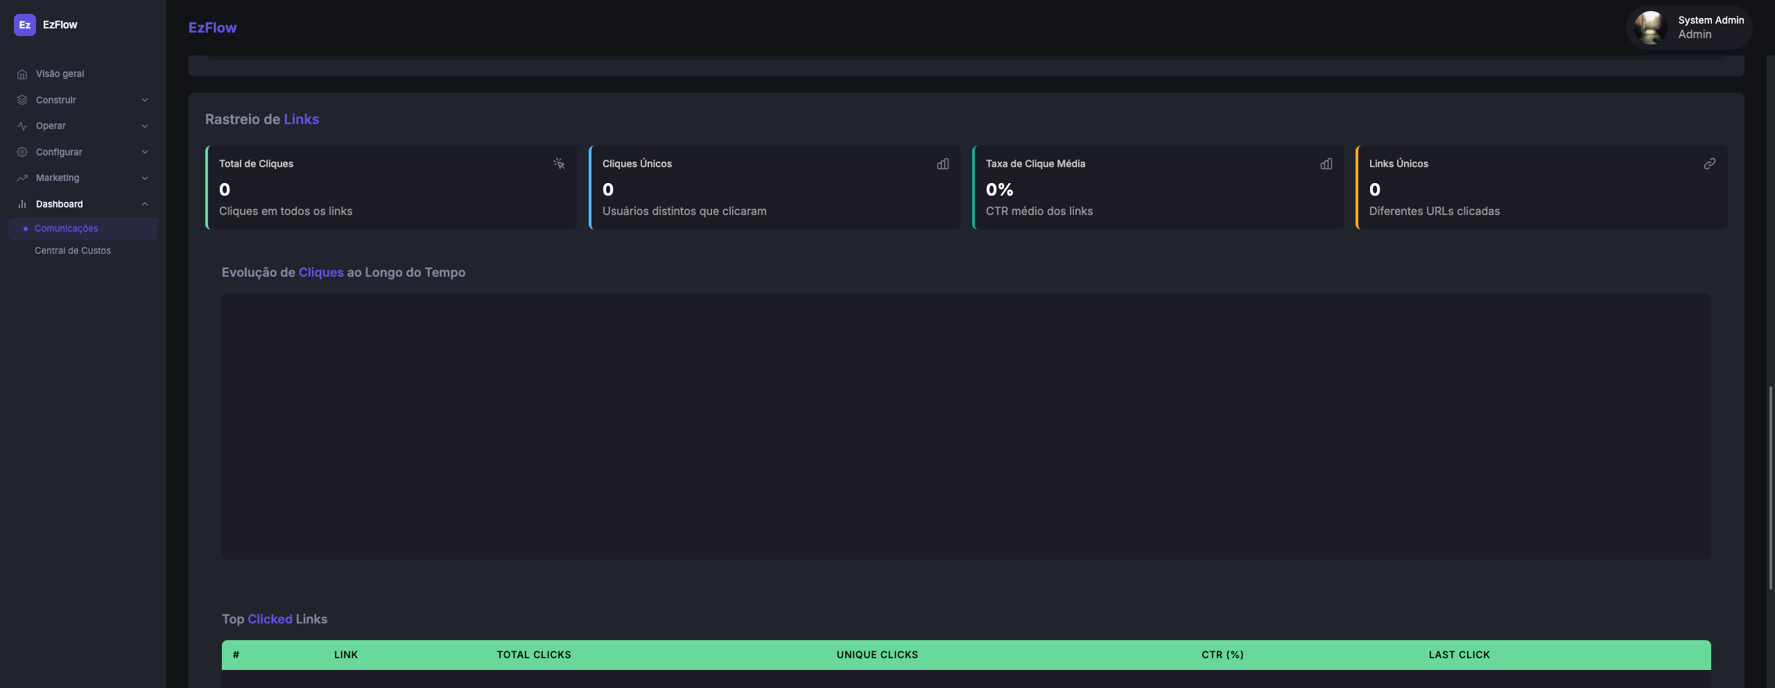Viewport: 1775px width, 688px height.
Task: Click 'Diferentes URLs clicadas' text
Action: [x=1435, y=211]
